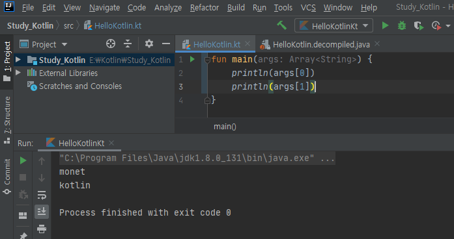Open the run configuration HelloKotlinKt dropdown
Screen dimensions: 454x239
[x=333, y=26]
